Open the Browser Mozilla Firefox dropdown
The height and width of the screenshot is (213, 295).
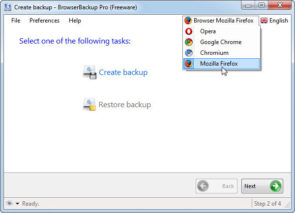coord(221,21)
